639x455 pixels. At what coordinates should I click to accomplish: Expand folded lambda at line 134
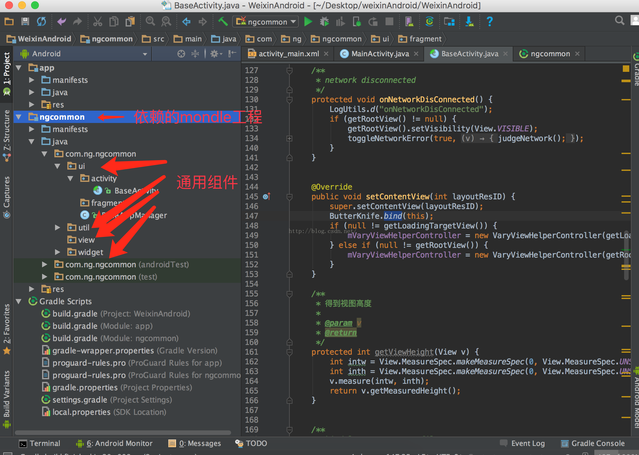point(289,139)
